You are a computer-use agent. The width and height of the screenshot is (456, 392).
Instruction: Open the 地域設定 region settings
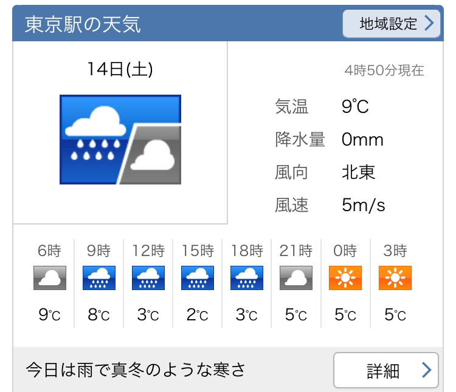pyautogui.click(x=391, y=24)
